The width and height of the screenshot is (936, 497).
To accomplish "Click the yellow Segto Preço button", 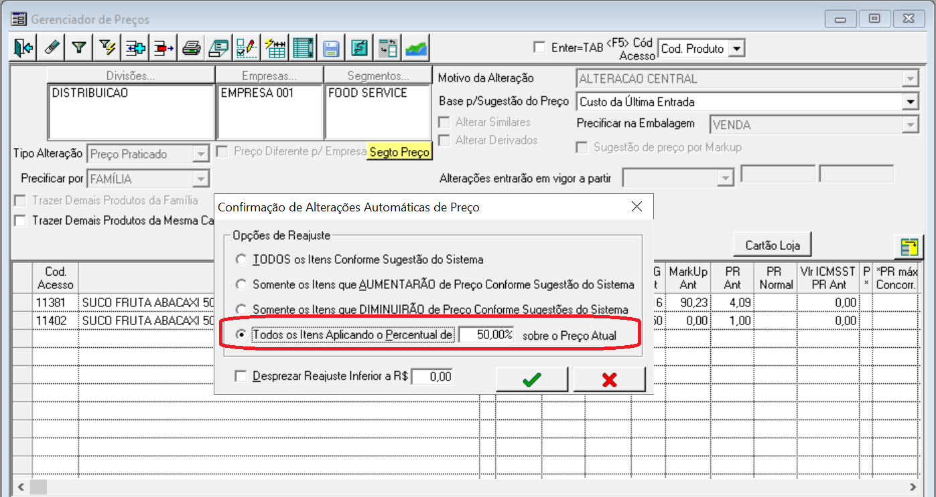I will [x=399, y=152].
